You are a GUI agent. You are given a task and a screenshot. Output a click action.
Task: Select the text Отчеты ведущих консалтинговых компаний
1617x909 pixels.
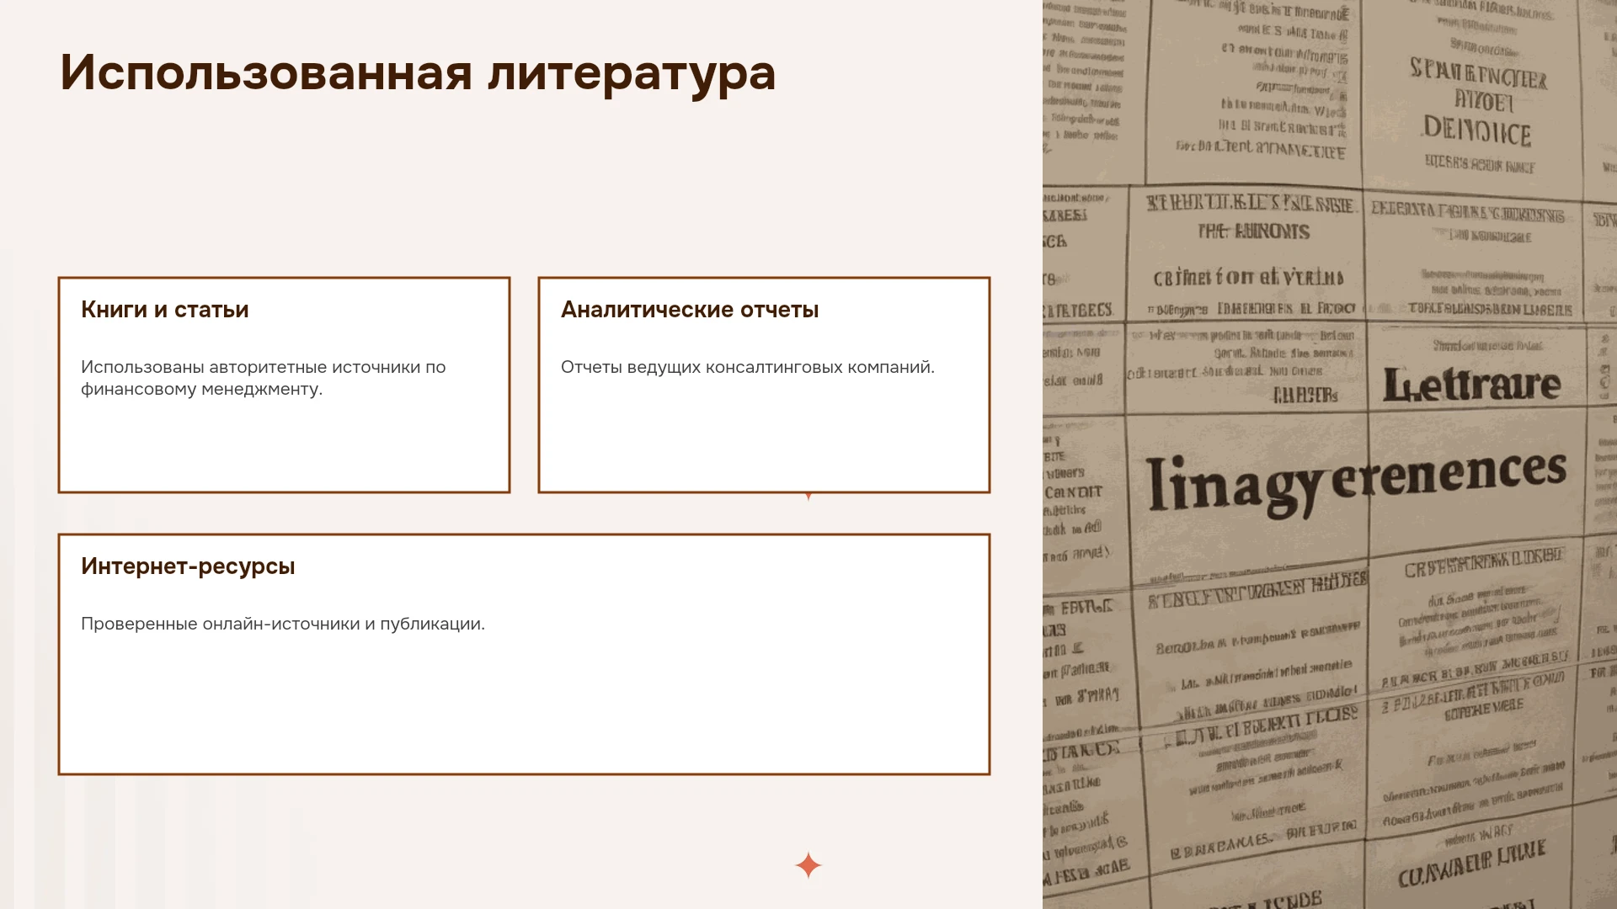(x=748, y=367)
